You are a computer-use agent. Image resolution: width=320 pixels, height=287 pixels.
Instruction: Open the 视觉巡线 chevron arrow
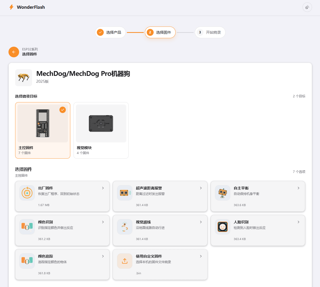(201, 222)
